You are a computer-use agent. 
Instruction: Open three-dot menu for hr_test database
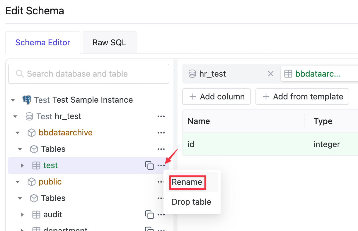[x=161, y=116]
